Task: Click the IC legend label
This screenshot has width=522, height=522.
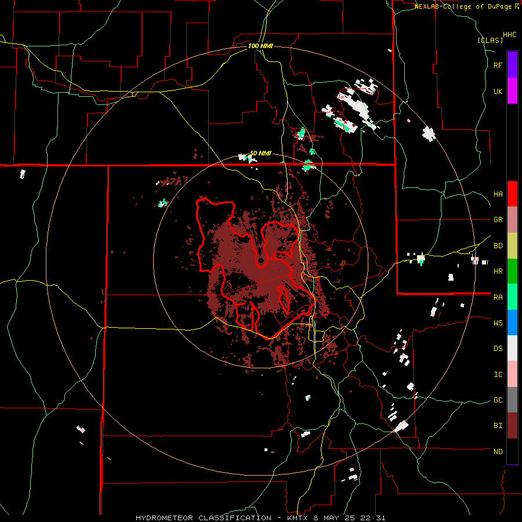Action: 498,375
